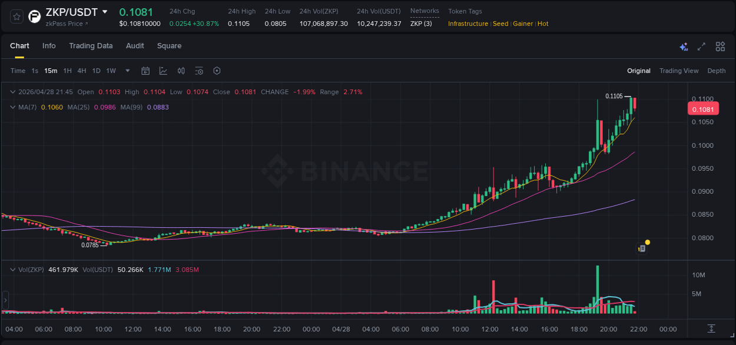This screenshot has height=345, width=736.
Task: Click the Gainer token tag
Action: coord(523,24)
